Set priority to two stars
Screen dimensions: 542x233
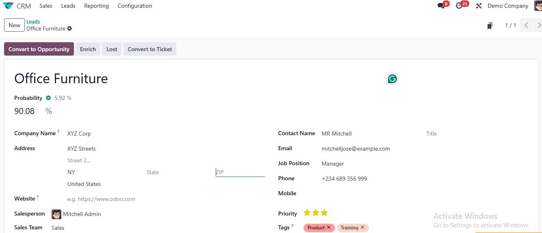point(316,213)
